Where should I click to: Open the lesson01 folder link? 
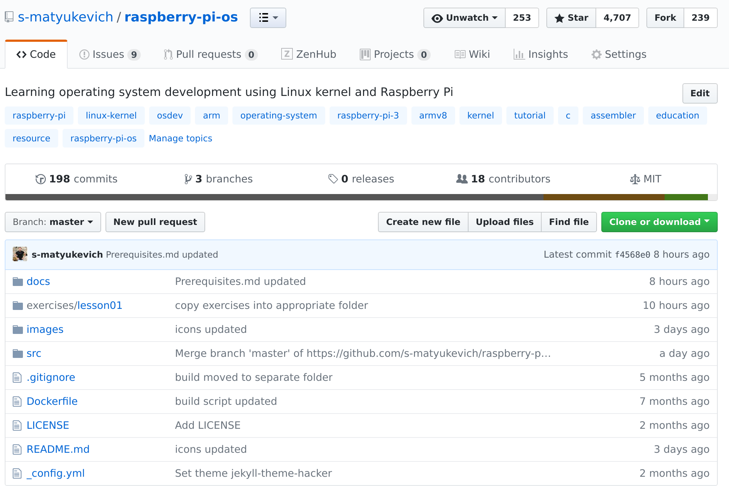click(x=100, y=306)
